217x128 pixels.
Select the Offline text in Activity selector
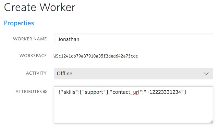pos(64,74)
